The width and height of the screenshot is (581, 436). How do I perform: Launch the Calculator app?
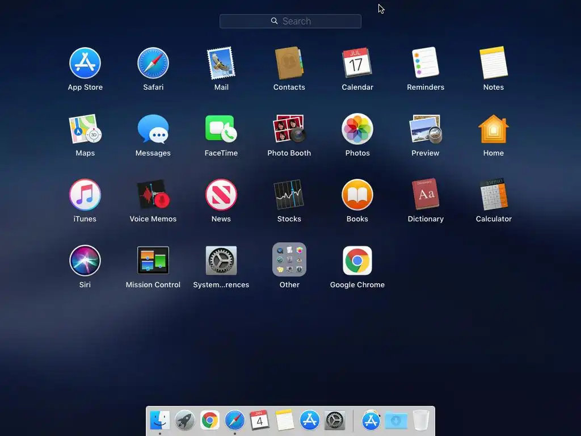pos(494,194)
